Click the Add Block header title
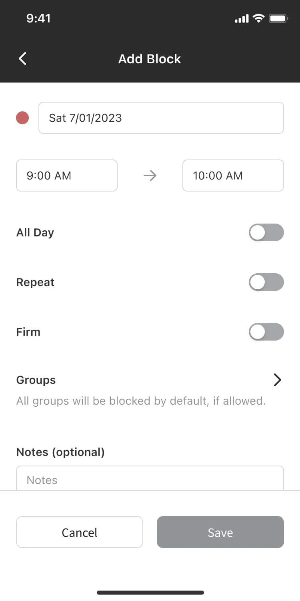The width and height of the screenshot is (300, 601). 150,59
